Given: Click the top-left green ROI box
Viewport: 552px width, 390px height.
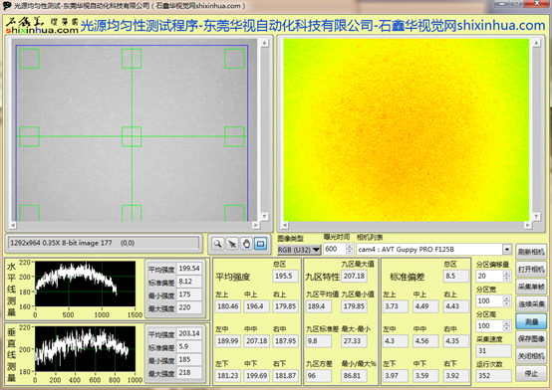Looking at the screenshot, I should point(29,59).
